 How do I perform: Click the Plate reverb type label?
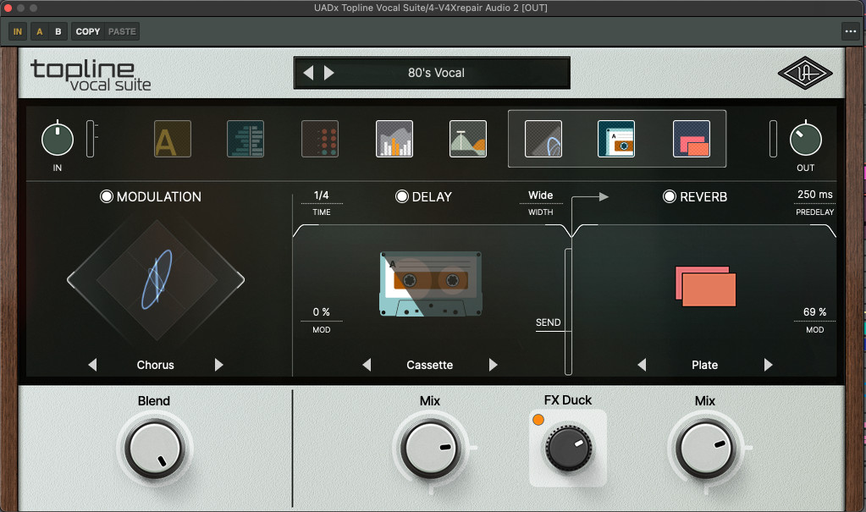coord(704,365)
